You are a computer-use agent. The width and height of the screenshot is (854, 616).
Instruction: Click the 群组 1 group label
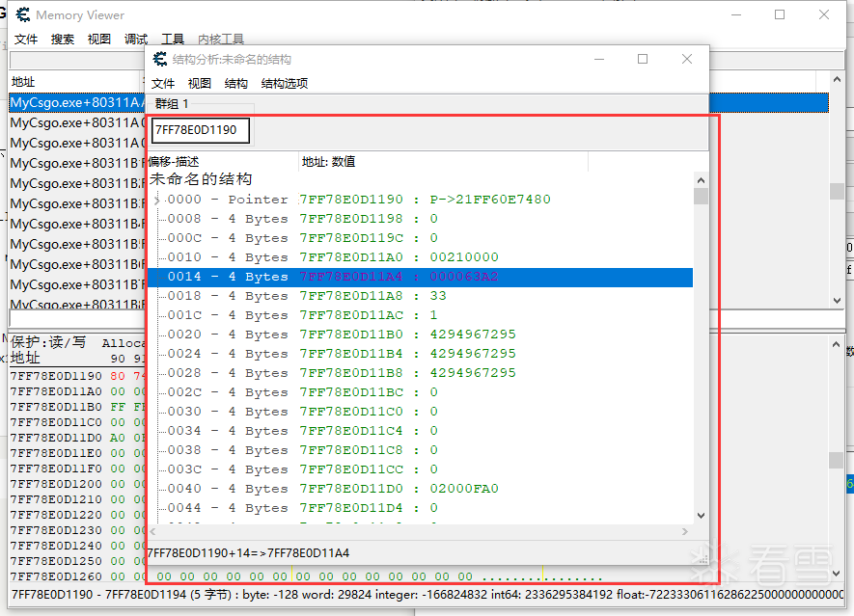[172, 104]
